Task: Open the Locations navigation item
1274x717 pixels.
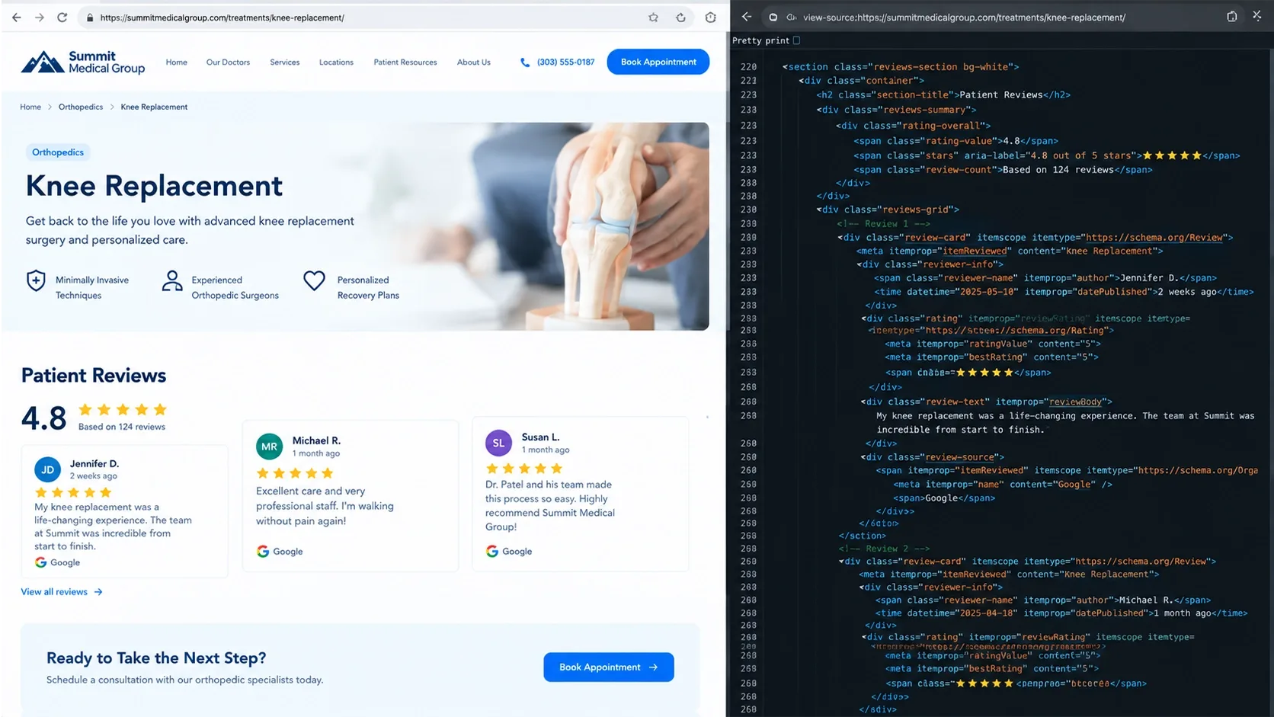Action: click(336, 62)
